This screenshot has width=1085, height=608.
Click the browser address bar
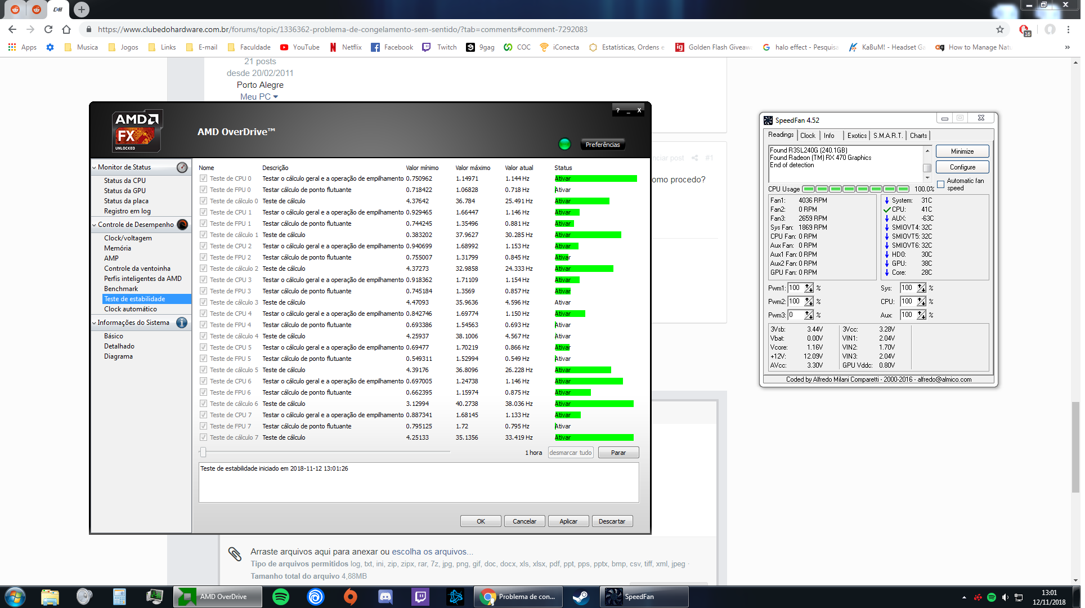coord(540,29)
